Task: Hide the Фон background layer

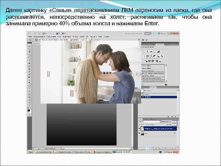Action: [139, 133]
